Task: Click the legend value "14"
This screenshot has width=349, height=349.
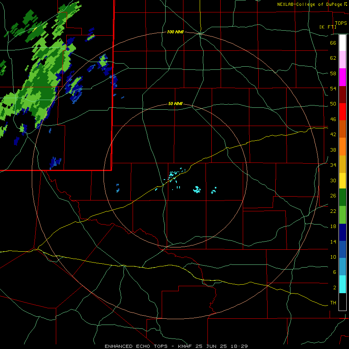Action: point(333,242)
